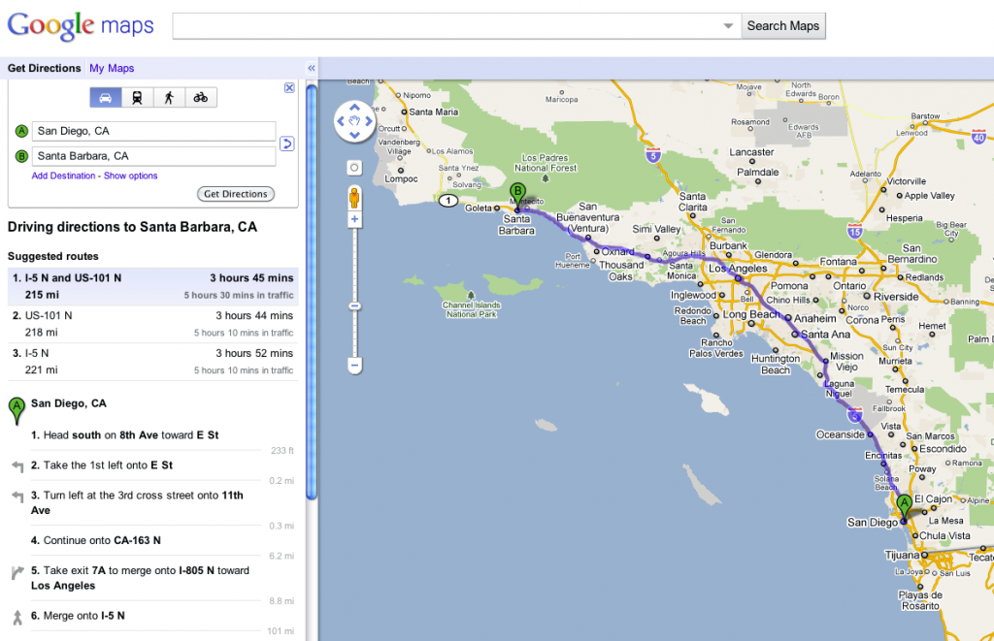The height and width of the screenshot is (641, 994).
Task: Select the suggested I-5 and US-101 N route
Action: (146, 280)
